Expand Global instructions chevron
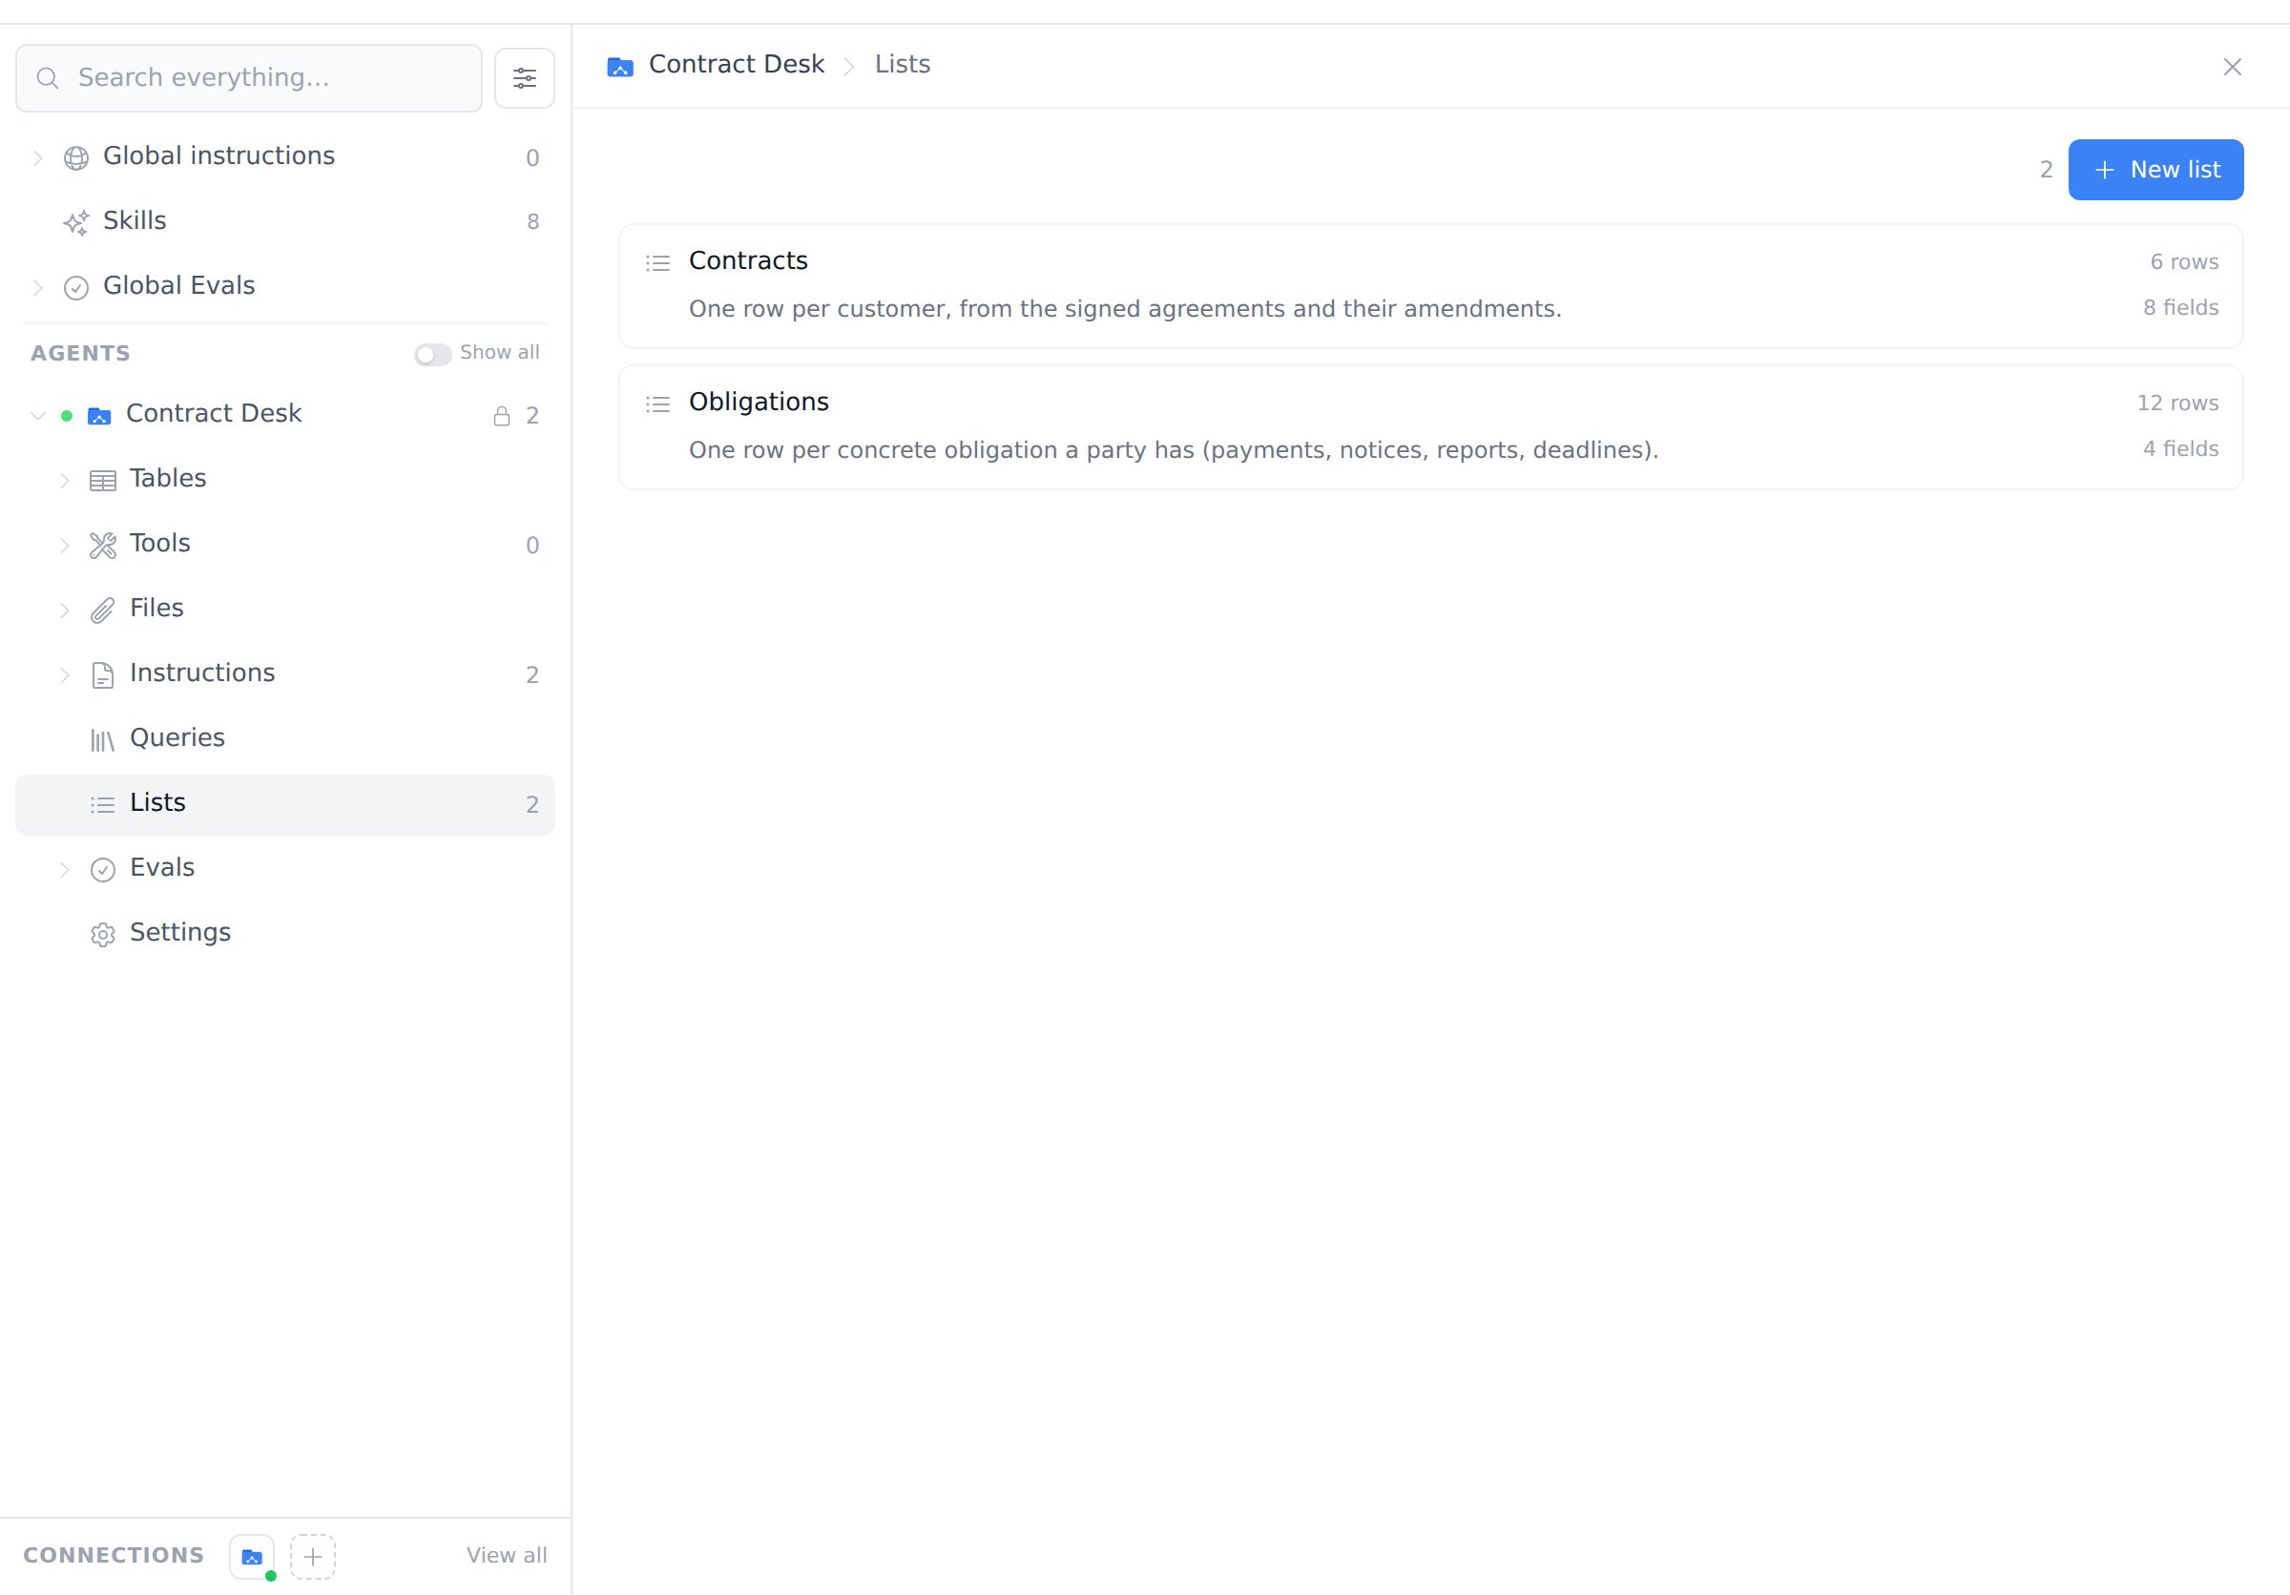The image size is (2290, 1595). point(38,157)
